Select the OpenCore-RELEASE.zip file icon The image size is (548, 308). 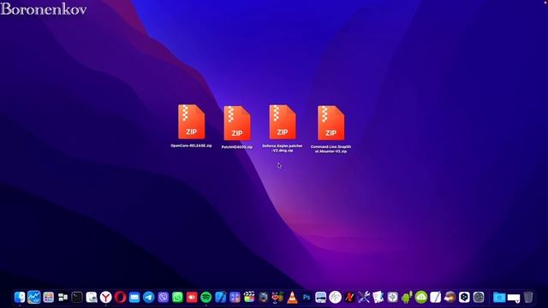pos(191,121)
